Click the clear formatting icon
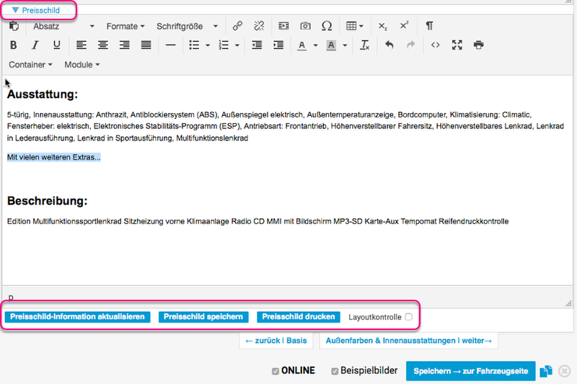 365,45
